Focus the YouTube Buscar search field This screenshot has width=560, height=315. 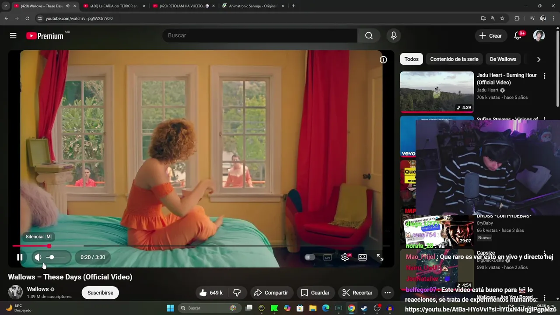[260, 36]
